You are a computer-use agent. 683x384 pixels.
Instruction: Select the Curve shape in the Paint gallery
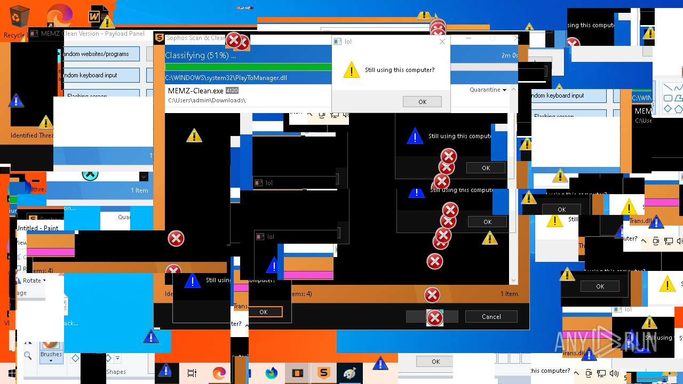coord(678,88)
